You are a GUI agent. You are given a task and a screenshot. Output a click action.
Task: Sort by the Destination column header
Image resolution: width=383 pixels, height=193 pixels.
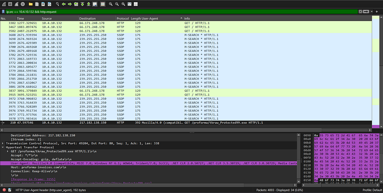(x=97, y=18)
